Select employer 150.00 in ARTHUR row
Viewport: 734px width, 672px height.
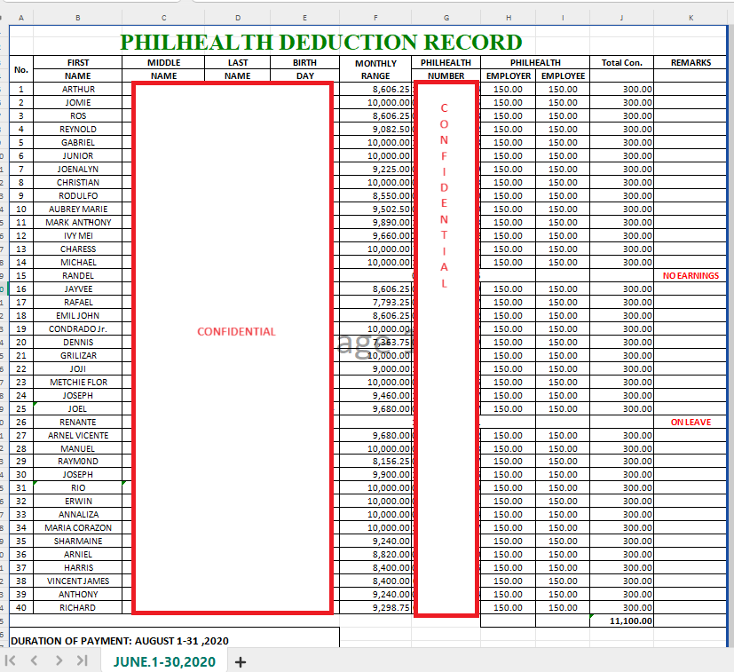508,90
